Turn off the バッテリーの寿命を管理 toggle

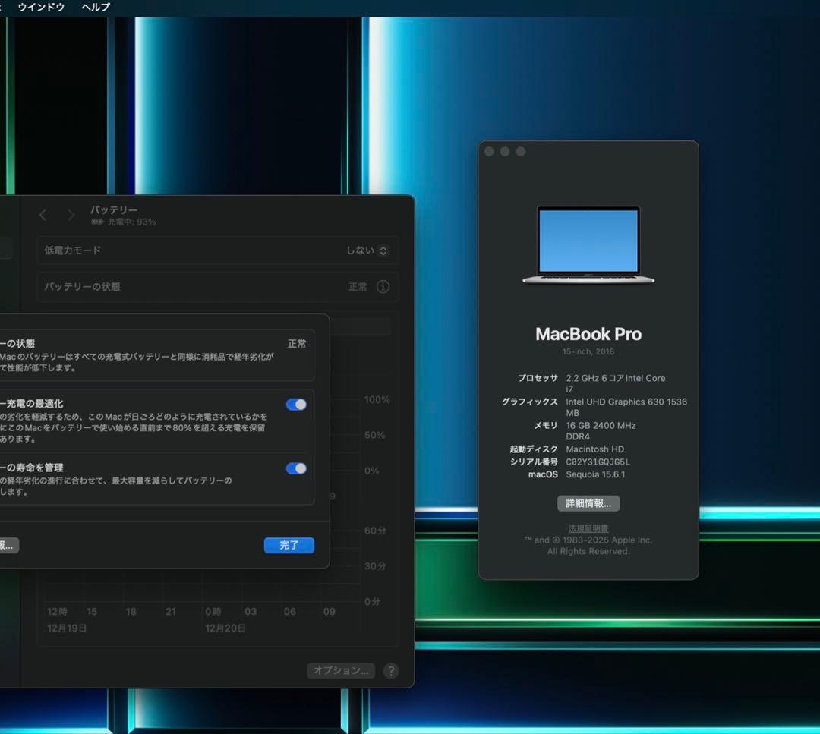tap(296, 468)
